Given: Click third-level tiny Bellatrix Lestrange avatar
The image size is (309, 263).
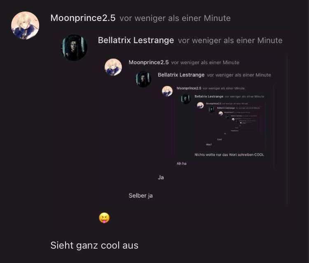Looking at the screenshot, I should (x=186, y=99).
